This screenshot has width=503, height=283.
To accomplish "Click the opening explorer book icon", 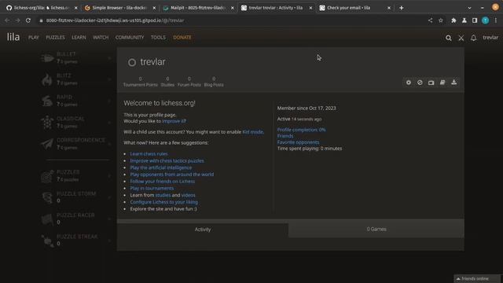I will pyautogui.click(x=442, y=83).
